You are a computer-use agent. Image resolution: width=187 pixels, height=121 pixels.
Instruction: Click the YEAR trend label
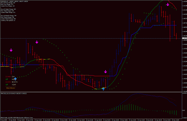click(14, 85)
